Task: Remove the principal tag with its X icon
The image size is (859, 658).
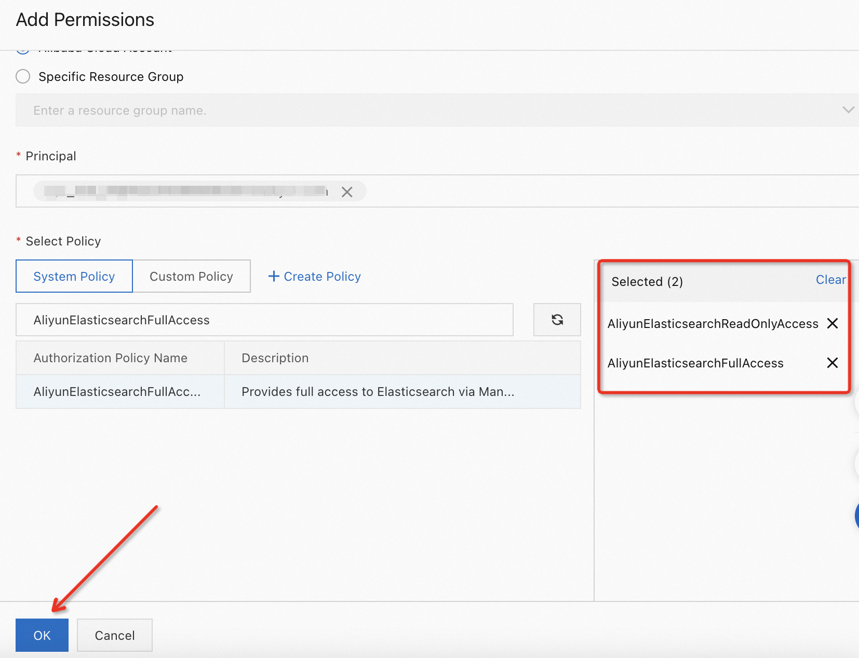Action: click(x=347, y=192)
